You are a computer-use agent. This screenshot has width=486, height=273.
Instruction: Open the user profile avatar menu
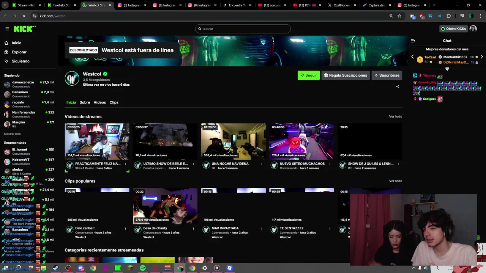pos(473,29)
